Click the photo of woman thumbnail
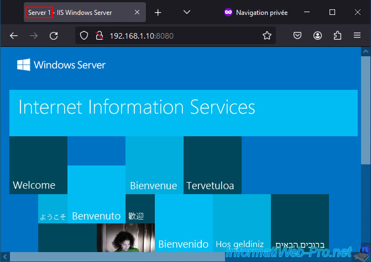The width and height of the screenshot is (371, 262). coord(126,238)
